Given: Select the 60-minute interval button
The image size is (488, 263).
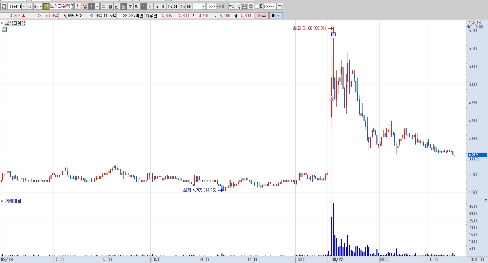Looking at the screenshot, I should [189, 6].
